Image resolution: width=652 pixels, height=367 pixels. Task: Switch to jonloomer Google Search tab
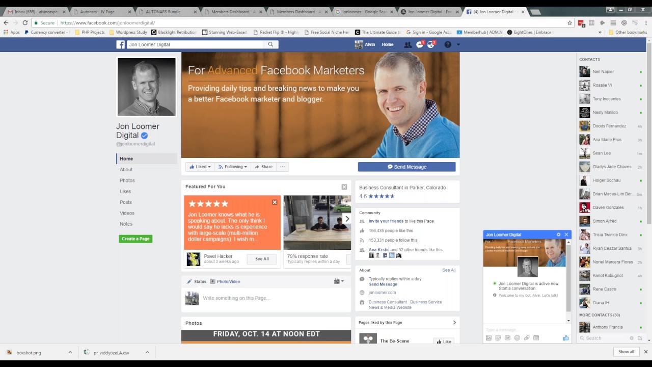[x=365, y=12]
